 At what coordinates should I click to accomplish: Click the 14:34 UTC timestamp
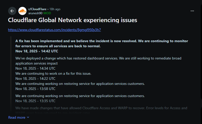tap(35, 68)
